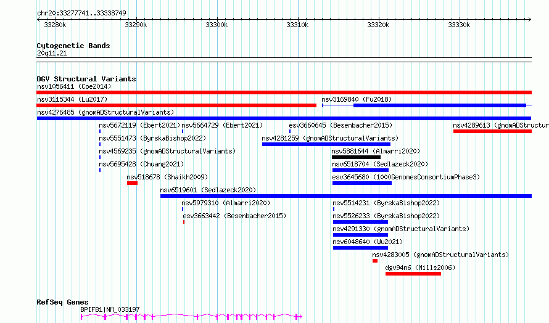Viewport: 549px width, 323px height.
Task: Click the DGV Structural Variants track title
Action: tap(86, 79)
